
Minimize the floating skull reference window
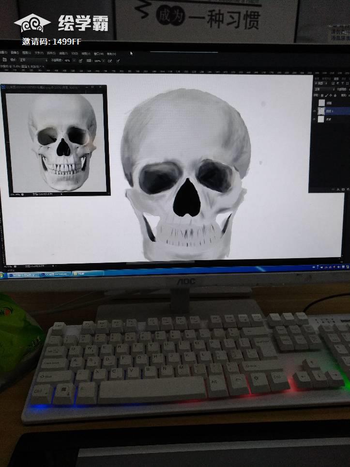[x=87, y=87]
